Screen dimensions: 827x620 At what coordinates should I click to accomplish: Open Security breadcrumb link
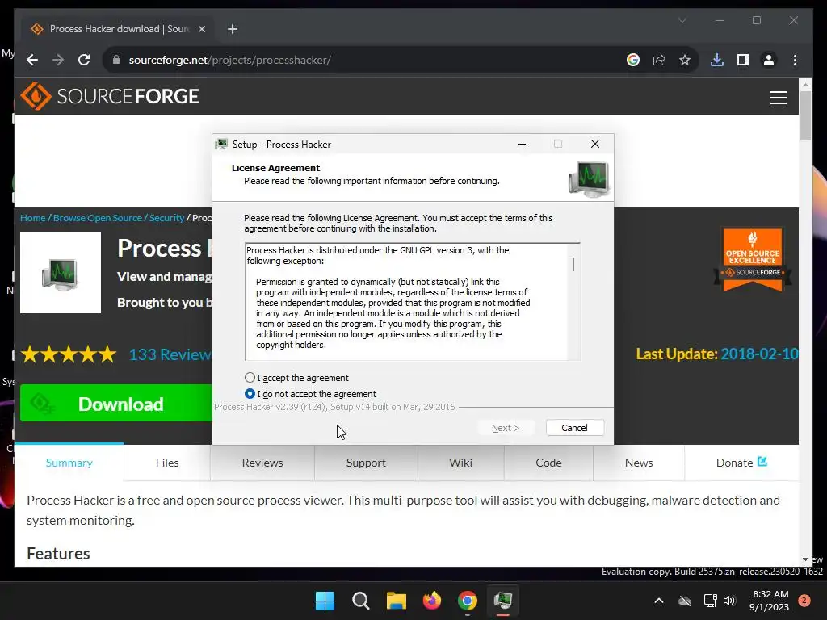(166, 218)
